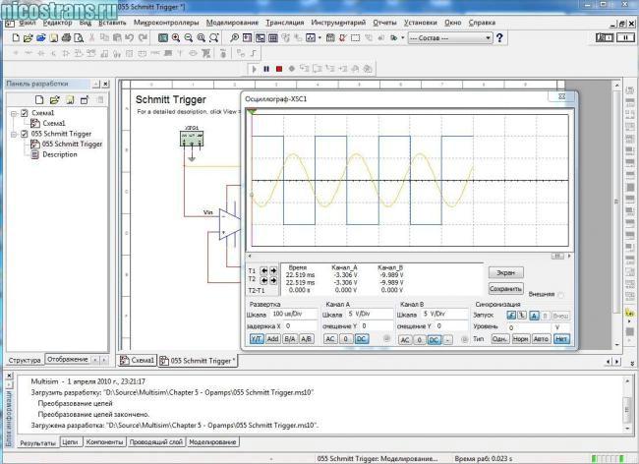Uncheck the 055 Schmitt Trigger design checkbox
The image size is (639, 464).
pos(24,134)
